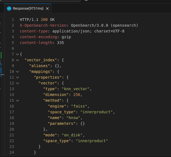Collapse the root JSON object on line 7
Image resolution: width=171 pixels, height=157 pixels.
click(x=18, y=54)
